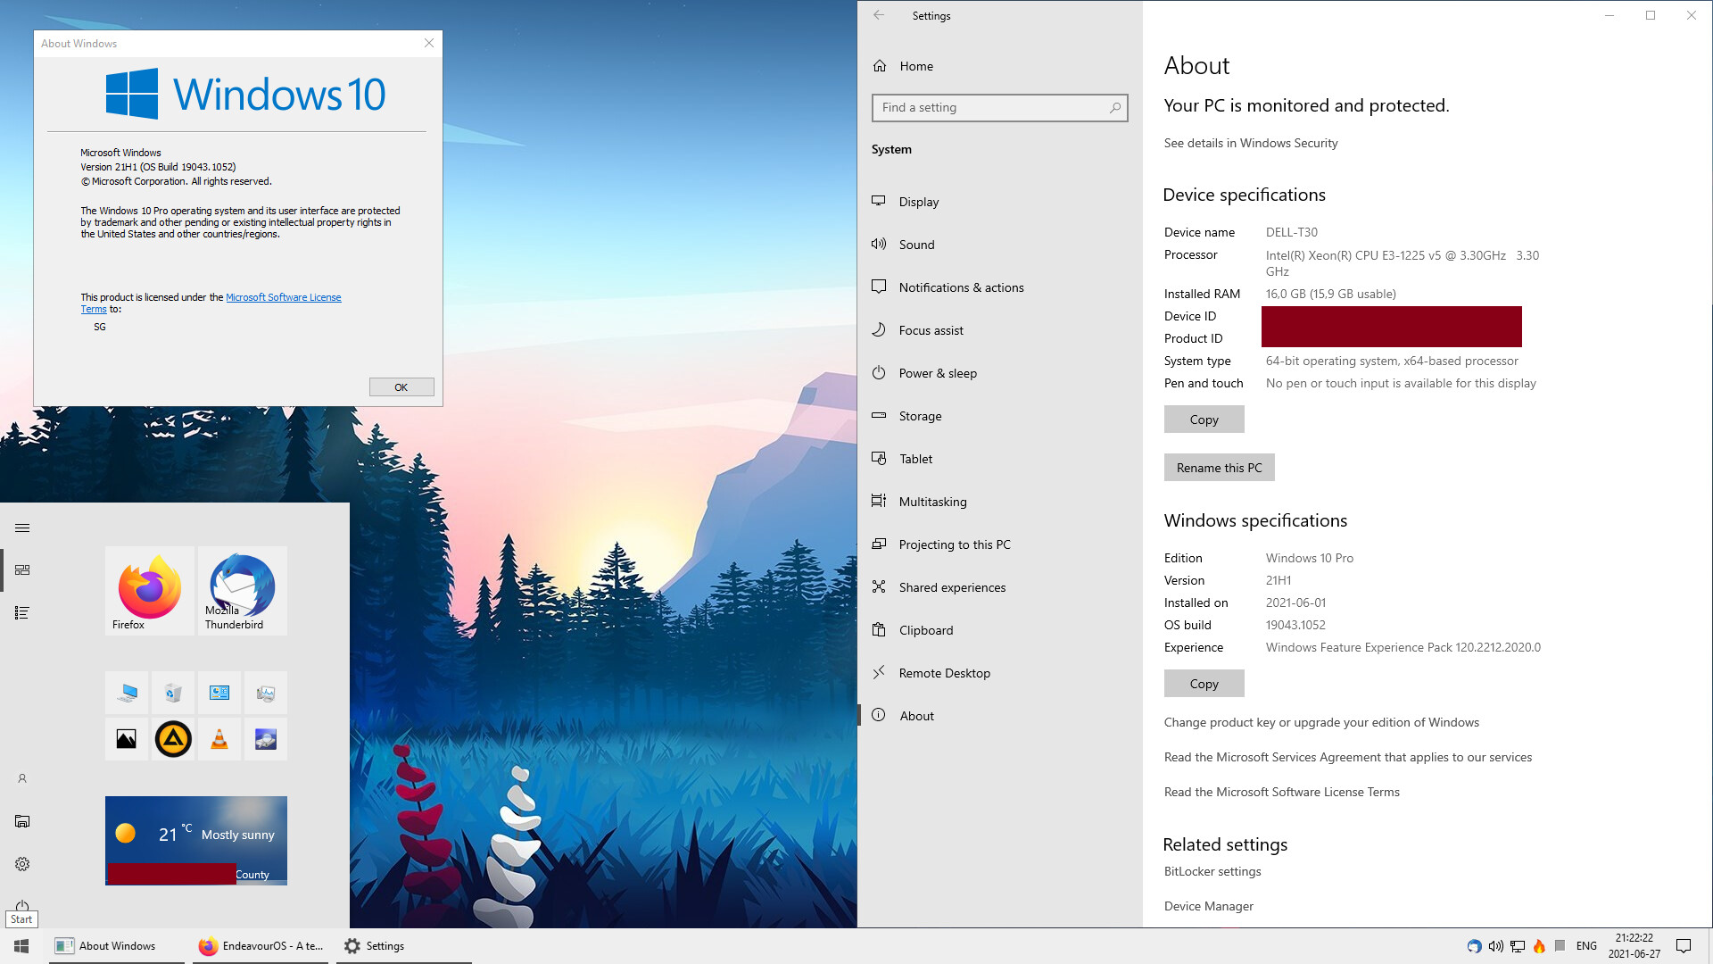This screenshot has height=964, width=1713.
Task: Read the Microsoft Services Agreement link
Action: [1348, 757]
